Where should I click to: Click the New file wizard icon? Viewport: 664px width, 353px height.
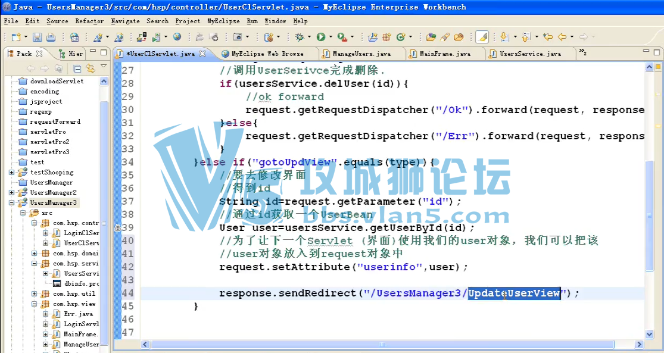[15, 38]
